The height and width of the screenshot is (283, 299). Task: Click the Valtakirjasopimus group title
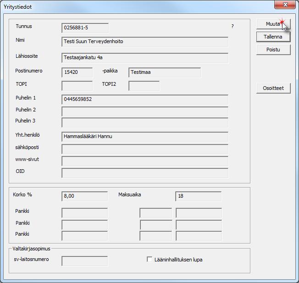click(31, 249)
